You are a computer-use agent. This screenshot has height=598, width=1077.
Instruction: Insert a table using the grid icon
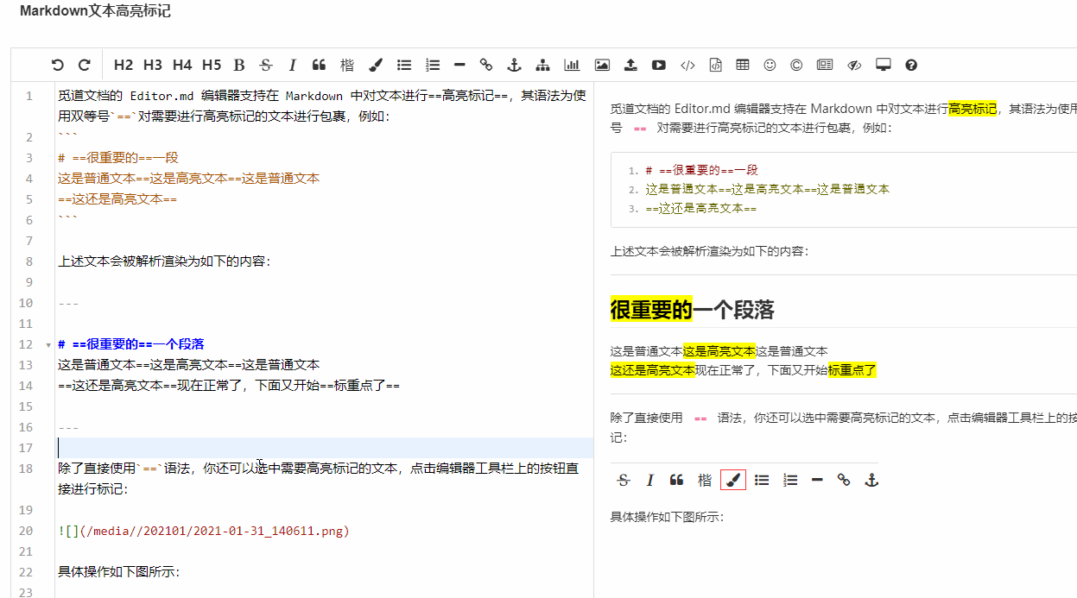[x=742, y=65]
